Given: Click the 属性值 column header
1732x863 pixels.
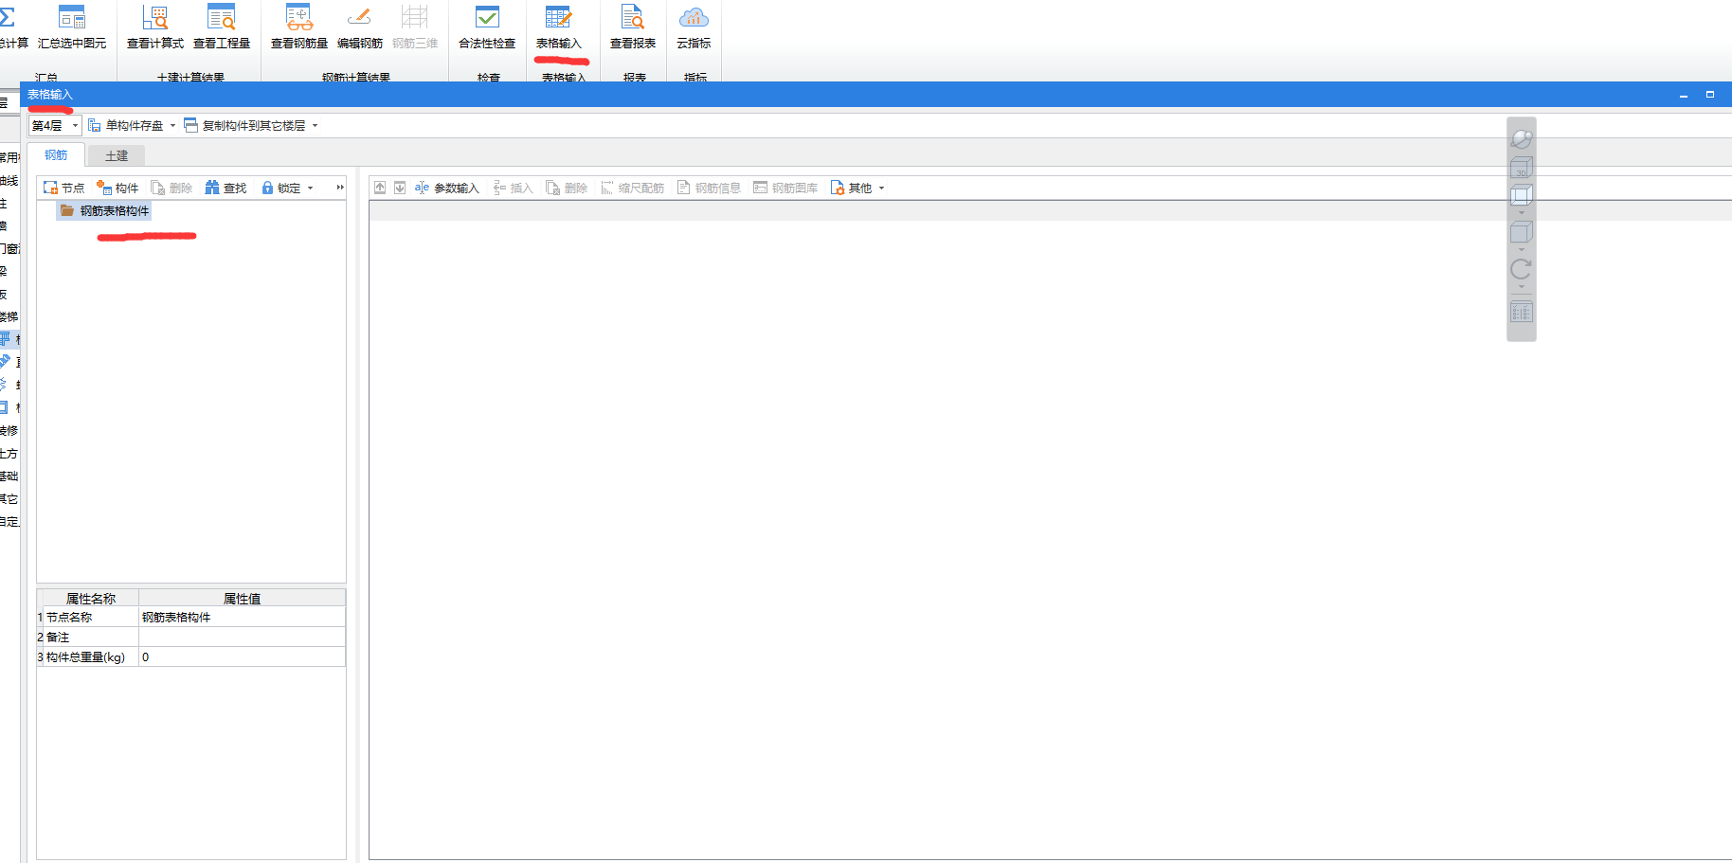Looking at the screenshot, I should [x=242, y=598].
